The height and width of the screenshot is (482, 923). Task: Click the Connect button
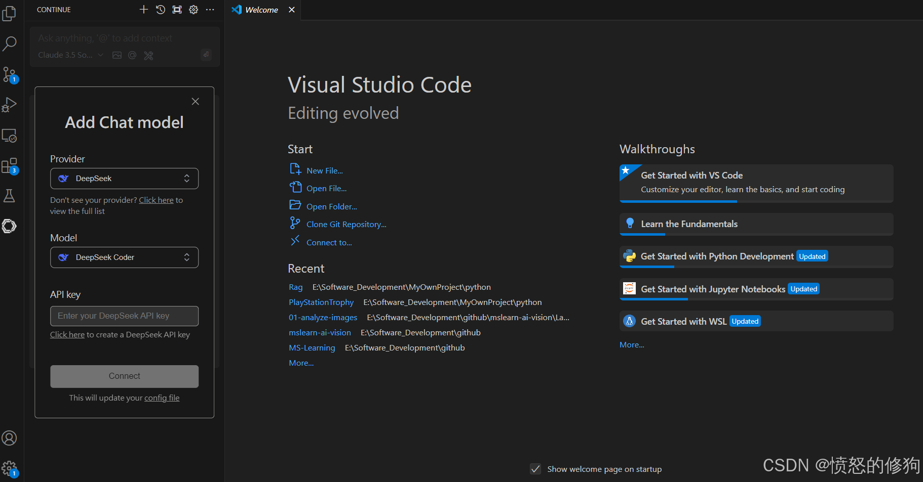coord(124,376)
